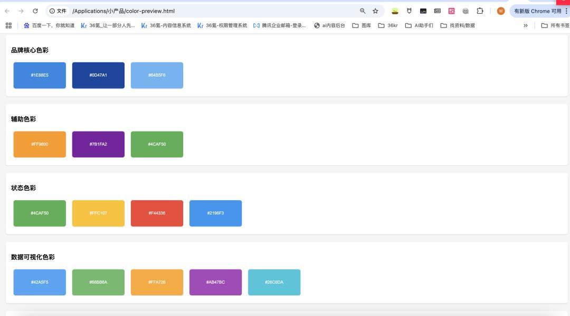Screen dimensions: 570x316
Task: Open the Chrome extensions puzzle icon
Action: pyautogui.click(x=480, y=11)
